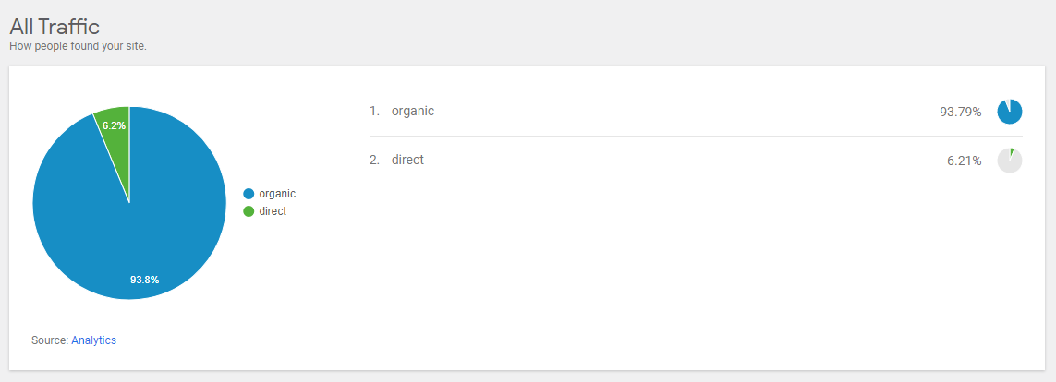This screenshot has height=382, width=1056.
Task: Click the 6.2% label on pie chart
Action: (x=115, y=125)
